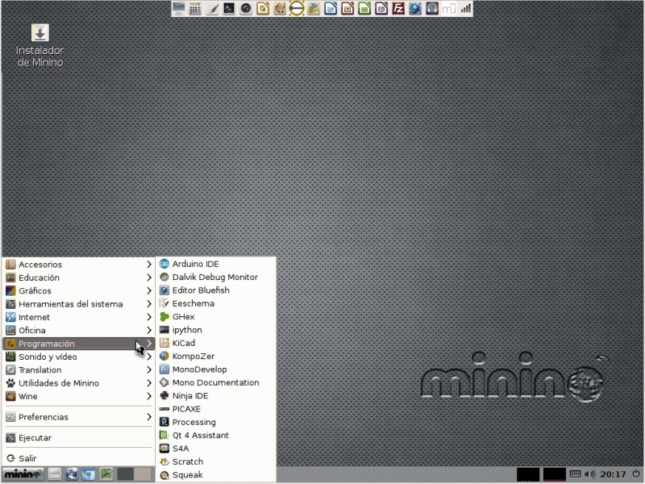Switch to the second beige desktop pager
The image size is (645, 484).
tap(143, 474)
